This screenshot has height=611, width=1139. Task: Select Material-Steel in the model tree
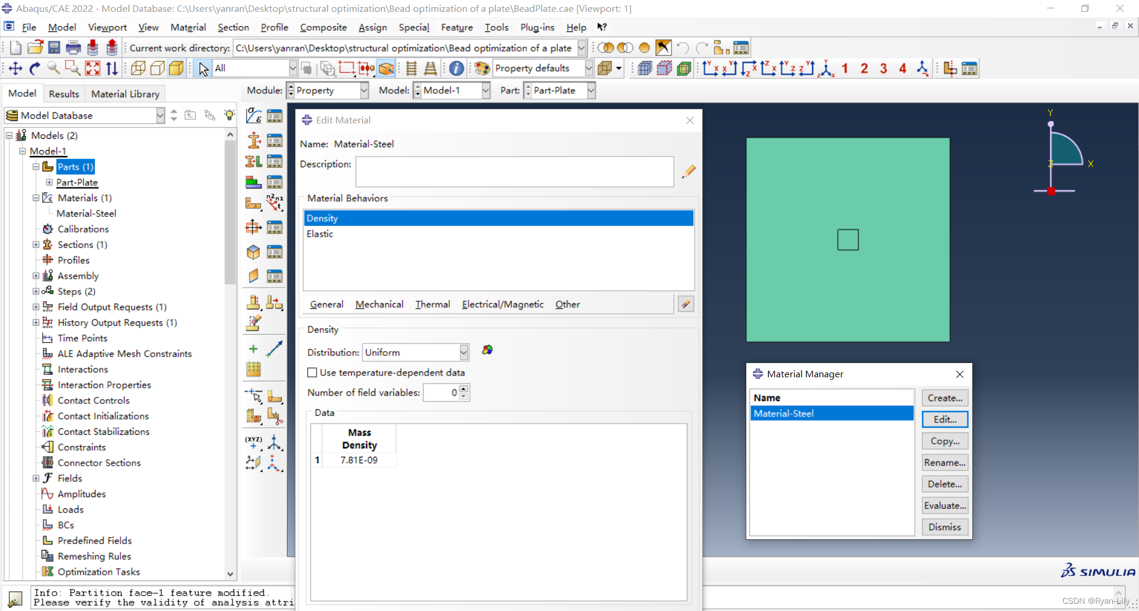86,214
